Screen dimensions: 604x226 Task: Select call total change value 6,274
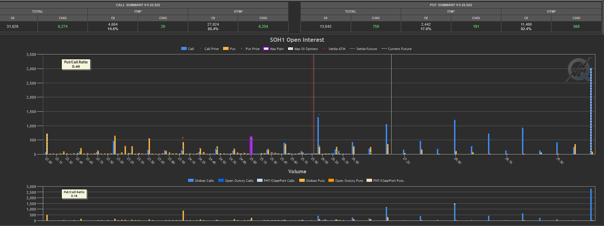(62, 26)
